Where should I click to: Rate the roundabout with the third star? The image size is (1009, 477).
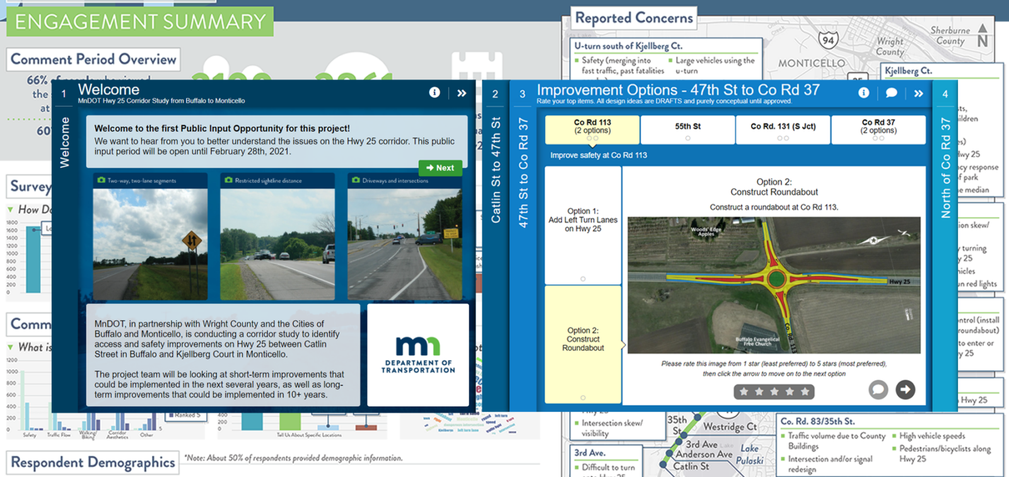click(774, 392)
